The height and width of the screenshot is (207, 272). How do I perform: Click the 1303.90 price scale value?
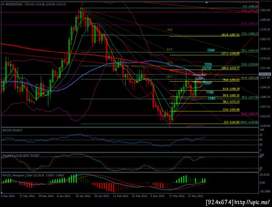point(265,10)
